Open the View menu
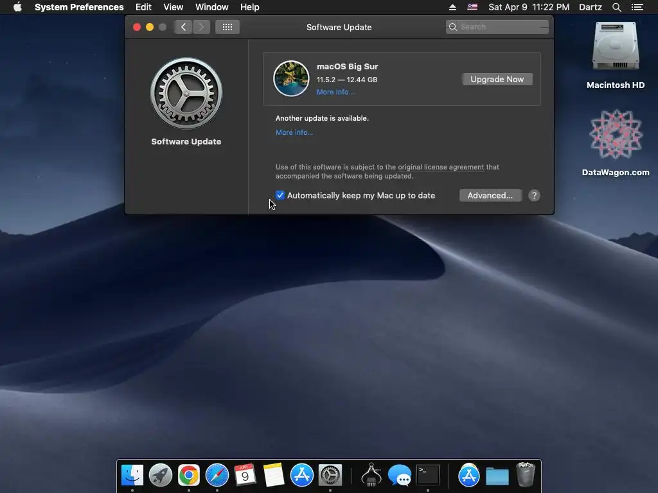Image resolution: width=658 pixels, height=493 pixels. 173,7
